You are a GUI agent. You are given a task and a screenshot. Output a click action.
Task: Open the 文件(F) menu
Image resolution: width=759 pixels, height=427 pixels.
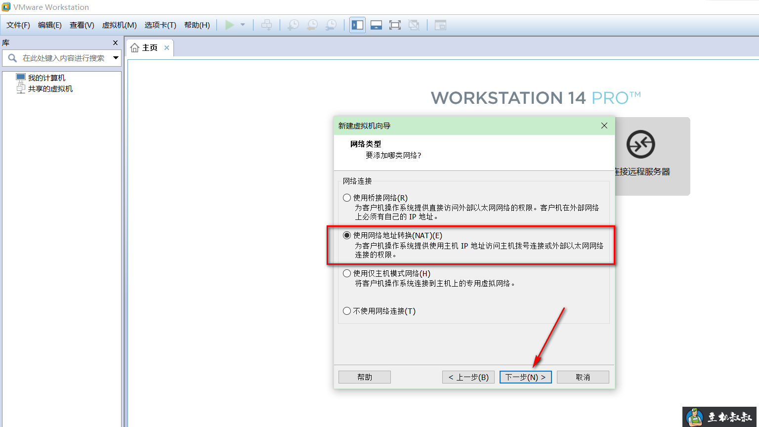click(18, 25)
